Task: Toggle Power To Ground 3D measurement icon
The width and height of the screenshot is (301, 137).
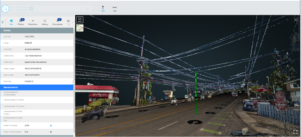Action: pos(51,126)
